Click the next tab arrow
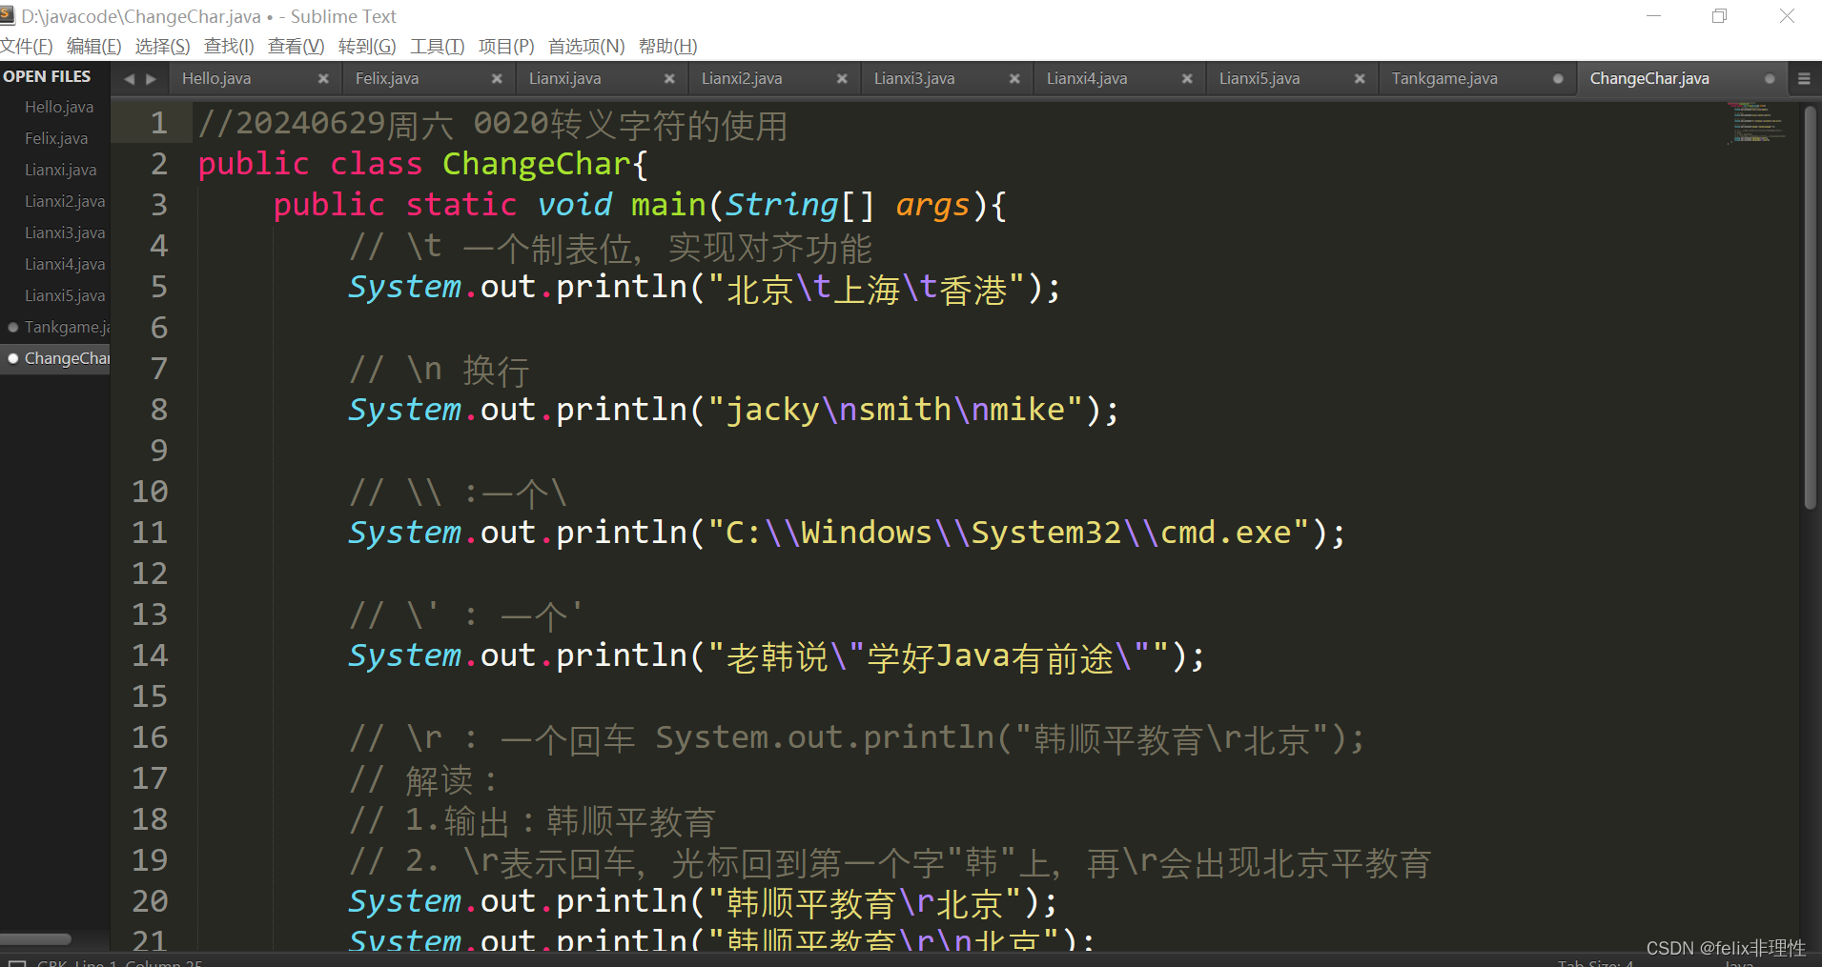 point(151,79)
